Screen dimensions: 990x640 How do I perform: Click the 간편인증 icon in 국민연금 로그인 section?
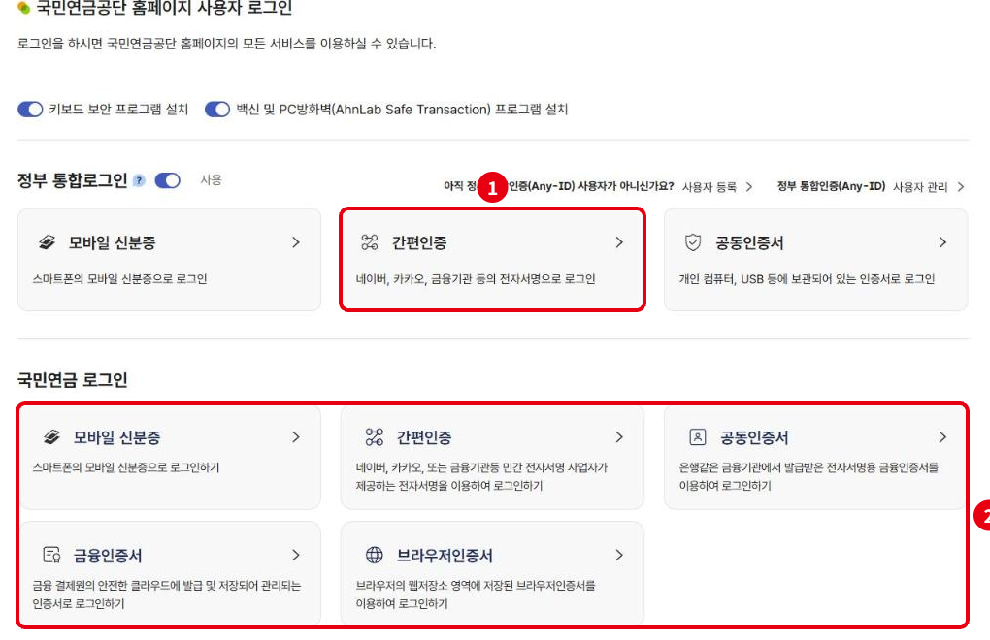pos(375,437)
